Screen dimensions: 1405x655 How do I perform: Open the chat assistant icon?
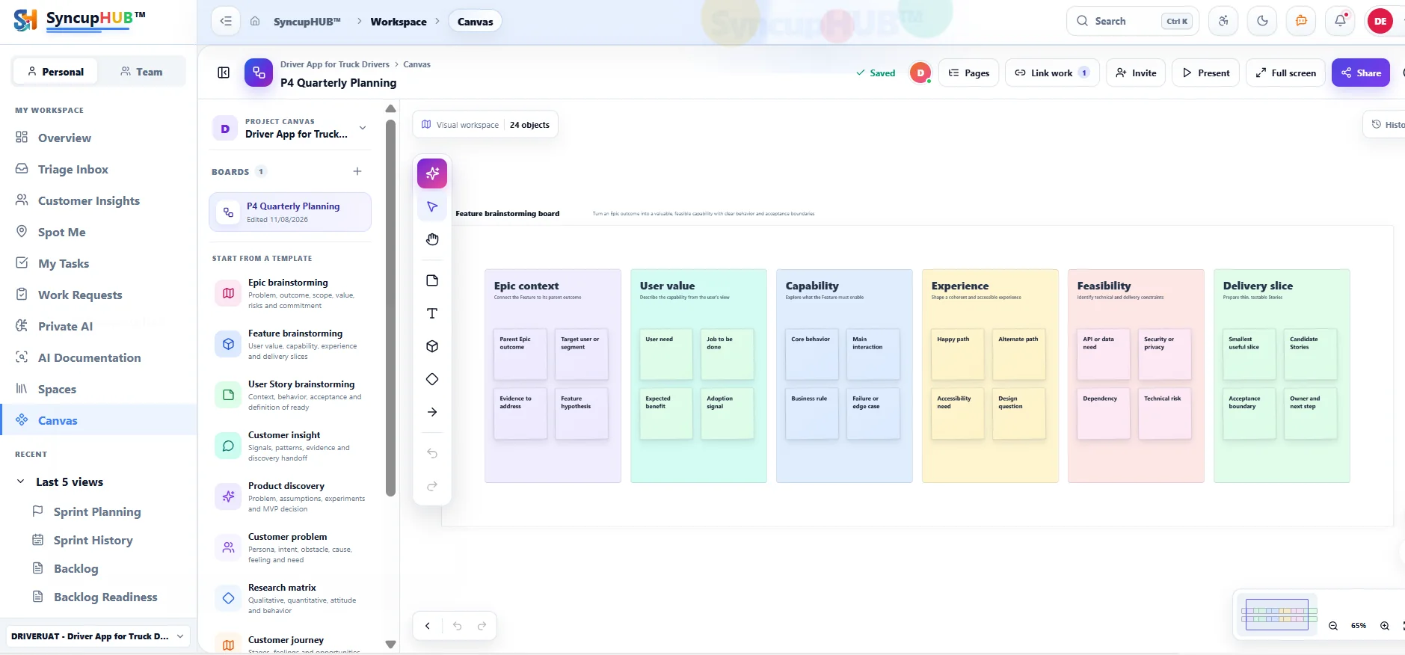point(1301,21)
